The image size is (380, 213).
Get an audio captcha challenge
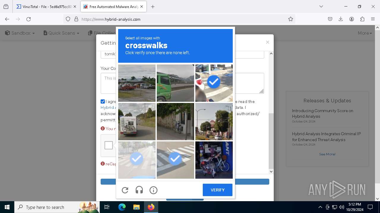point(139,190)
